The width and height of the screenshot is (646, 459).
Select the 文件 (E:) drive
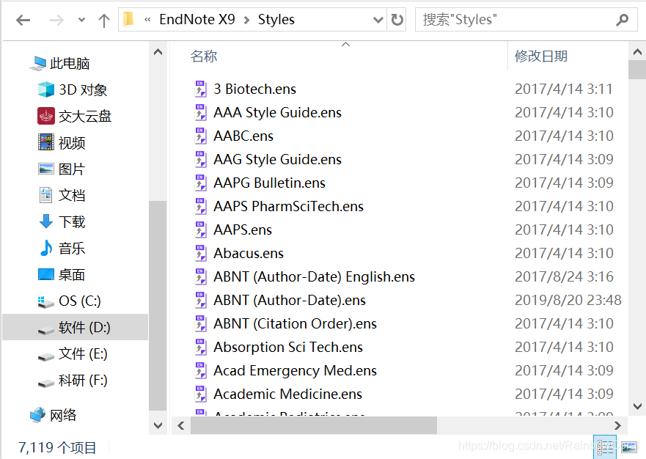point(73,353)
